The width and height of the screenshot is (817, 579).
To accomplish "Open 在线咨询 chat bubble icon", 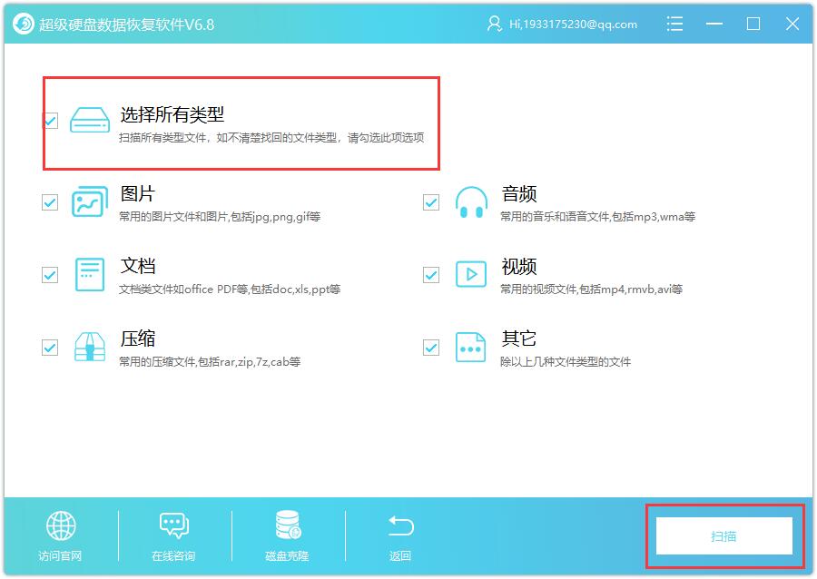I will click(x=174, y=525).
